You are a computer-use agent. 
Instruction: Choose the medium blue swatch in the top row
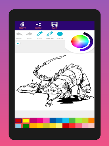pos(59,120)
